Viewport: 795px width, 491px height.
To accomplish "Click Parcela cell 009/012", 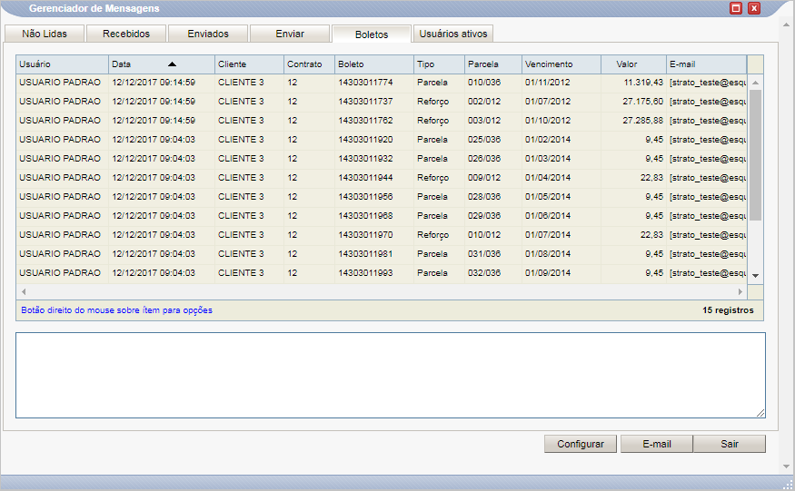I will coord(484,178).
